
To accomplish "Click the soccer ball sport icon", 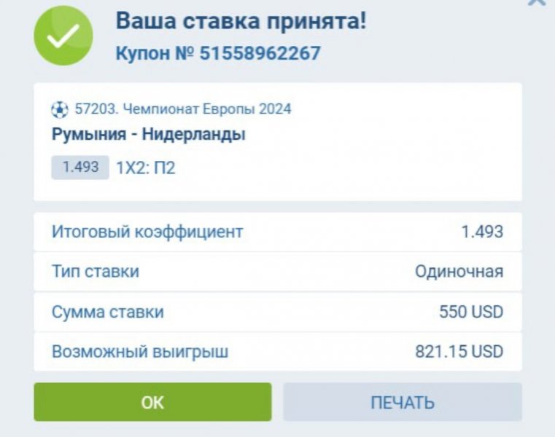I will coord(60,110).
